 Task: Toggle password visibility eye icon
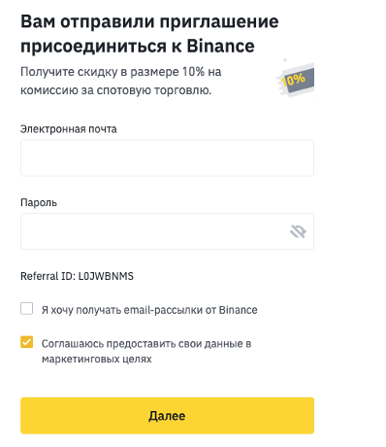coord(298,231)
